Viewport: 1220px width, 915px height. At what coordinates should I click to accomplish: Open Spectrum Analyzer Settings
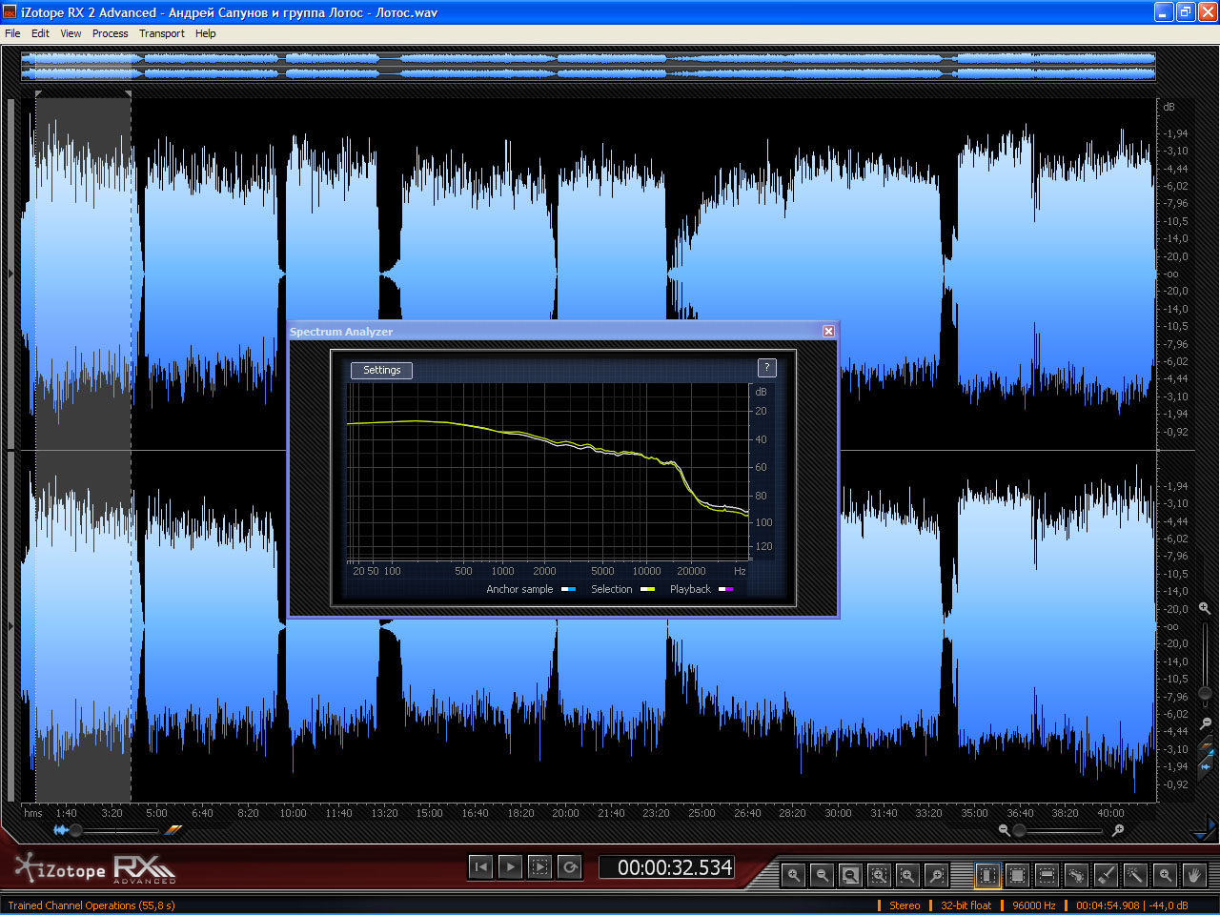pyautogui.click(x=381, y=370)
